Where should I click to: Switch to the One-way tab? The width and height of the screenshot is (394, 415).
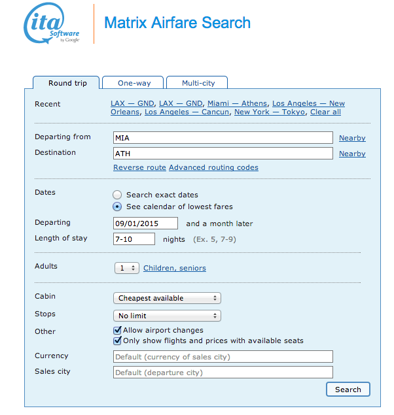133,83
